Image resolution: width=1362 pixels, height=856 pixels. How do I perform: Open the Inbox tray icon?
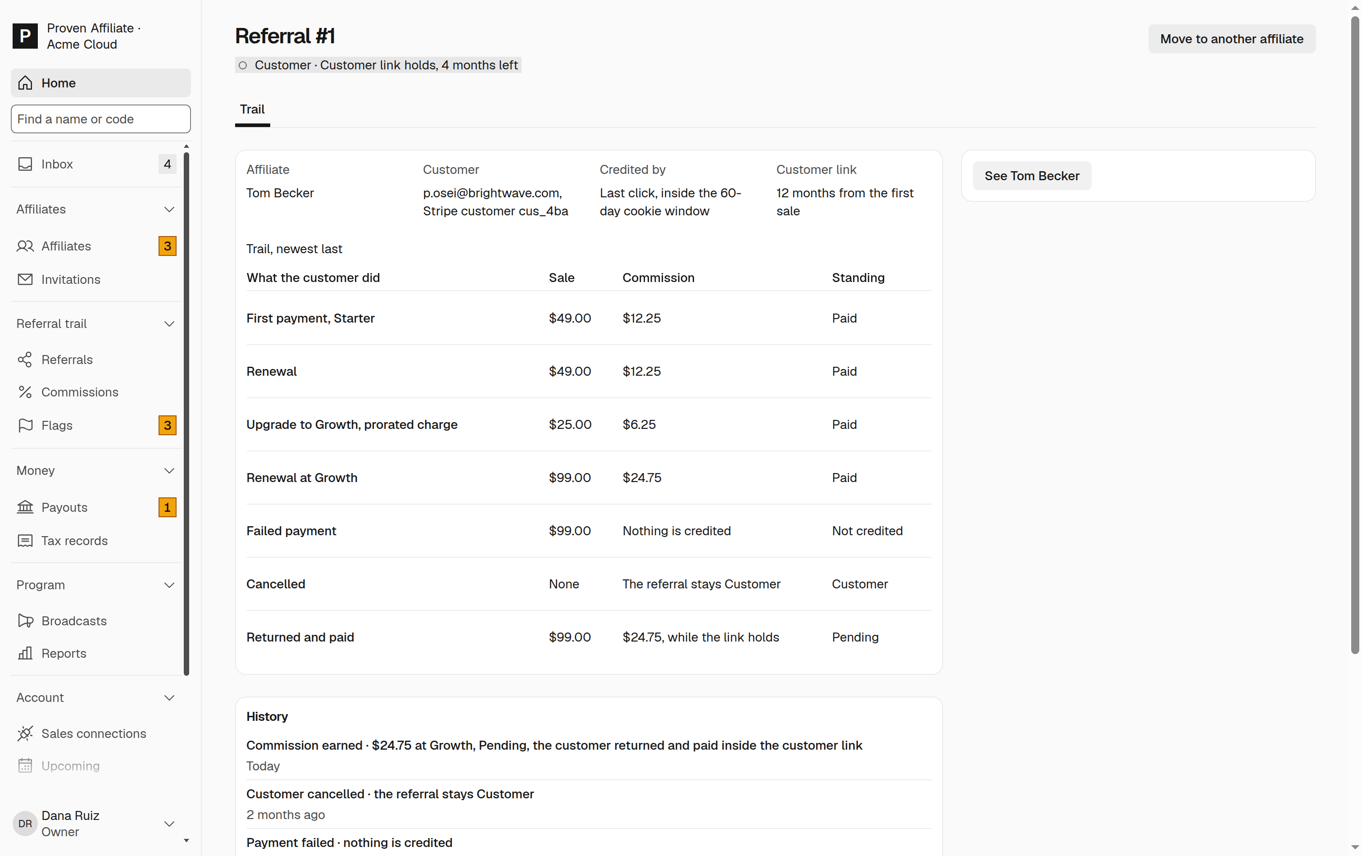25,164
